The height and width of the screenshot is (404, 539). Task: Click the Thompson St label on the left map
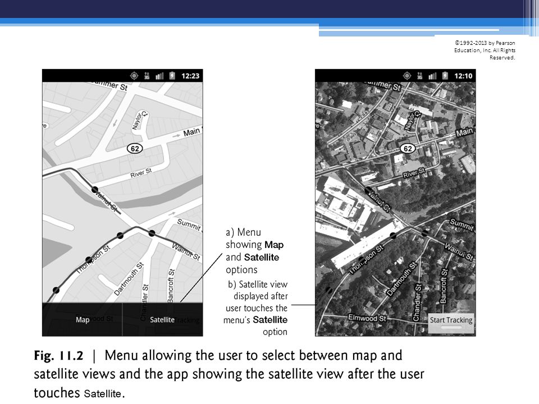coord(93,259)
